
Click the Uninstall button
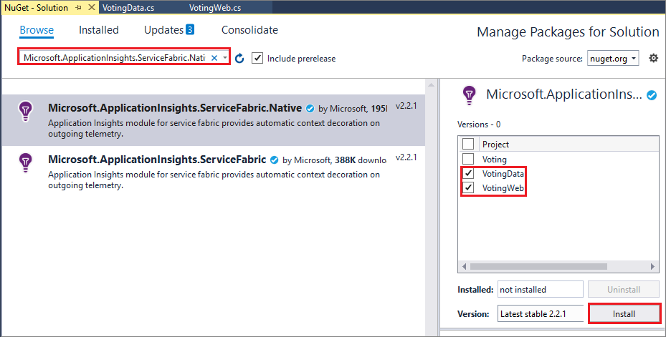pyautogui.click(x=624, y=290)
